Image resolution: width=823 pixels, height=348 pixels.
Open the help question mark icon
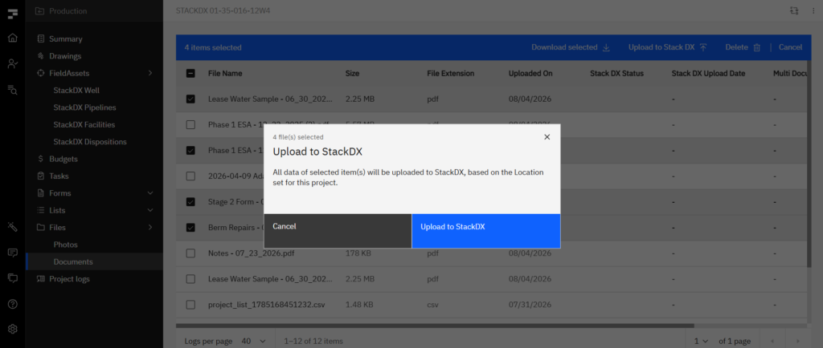pos(13,304)
